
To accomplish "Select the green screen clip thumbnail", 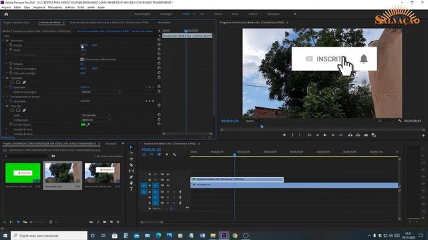I will (23, 173).
